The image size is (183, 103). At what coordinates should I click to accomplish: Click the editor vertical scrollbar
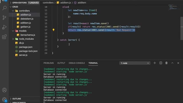click(x=182, y=28)
